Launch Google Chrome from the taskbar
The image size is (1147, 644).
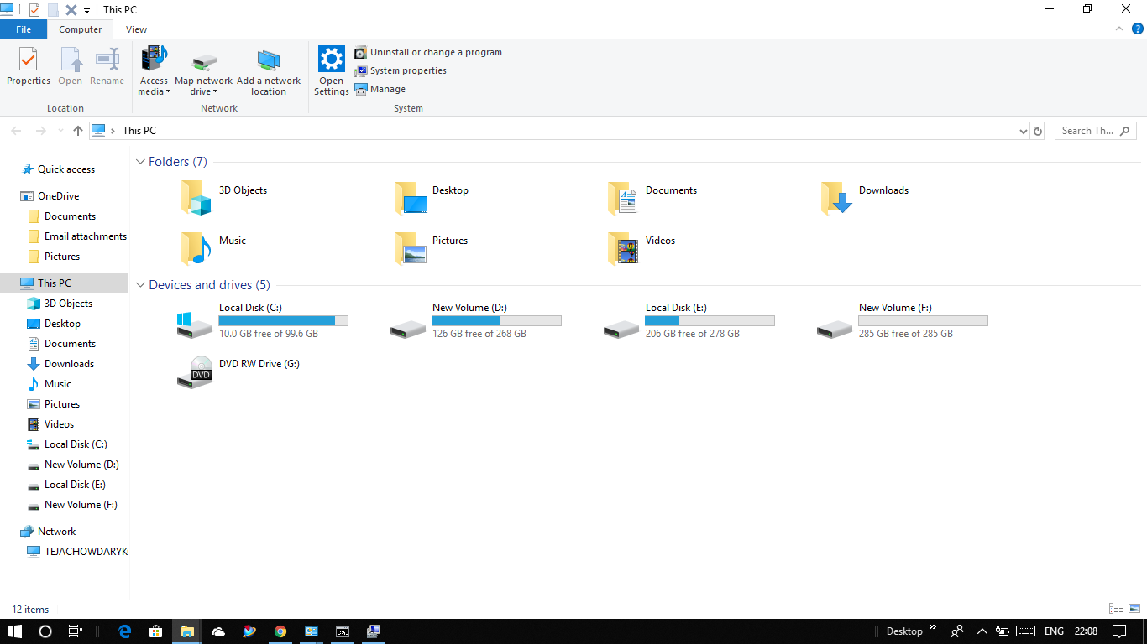280,631
